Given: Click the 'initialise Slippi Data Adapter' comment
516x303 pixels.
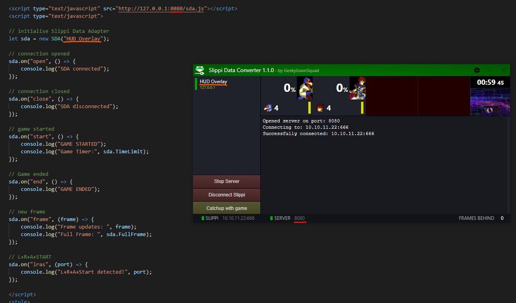Looking at the screenshot, I should click(59, 31).
